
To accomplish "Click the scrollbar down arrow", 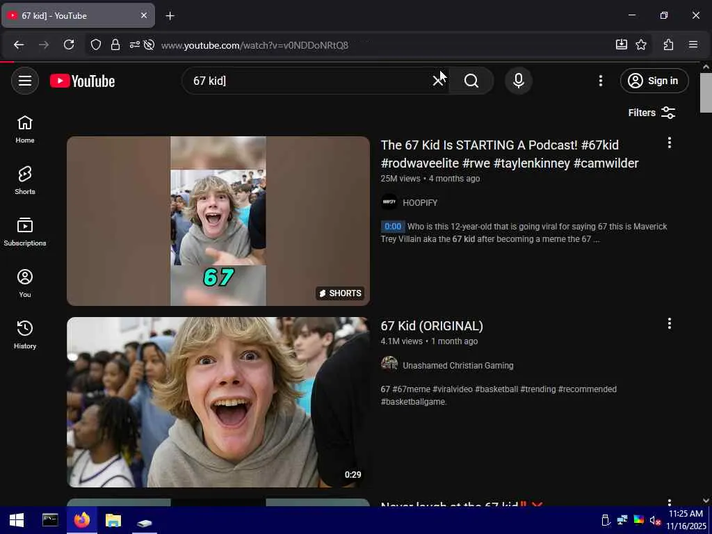I will point(706,501).
